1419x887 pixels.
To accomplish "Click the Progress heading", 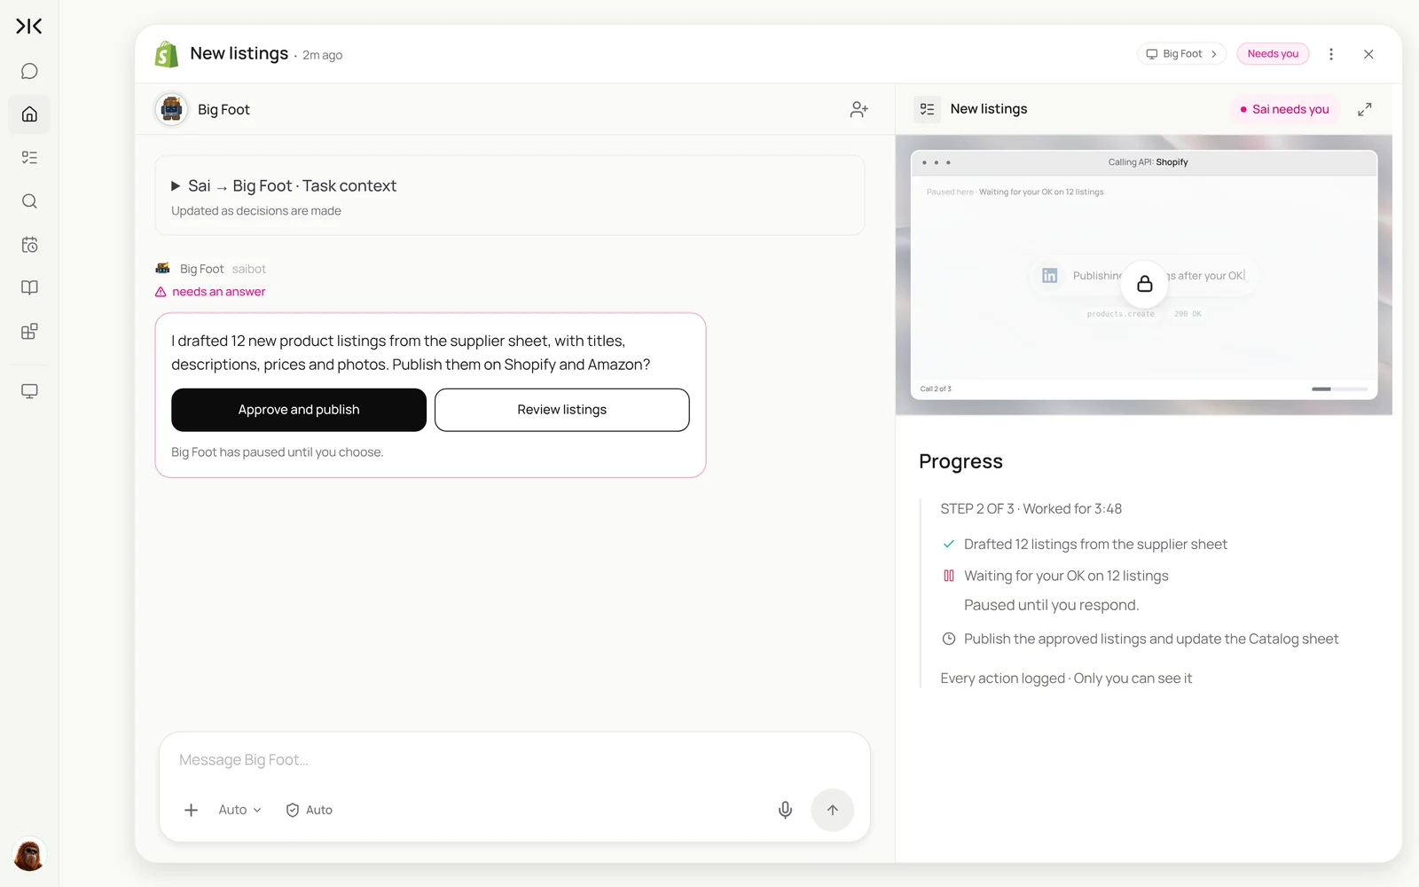I will pos(960,461).
